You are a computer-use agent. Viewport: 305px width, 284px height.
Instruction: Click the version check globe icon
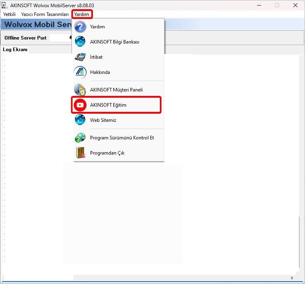coord(80,138)
